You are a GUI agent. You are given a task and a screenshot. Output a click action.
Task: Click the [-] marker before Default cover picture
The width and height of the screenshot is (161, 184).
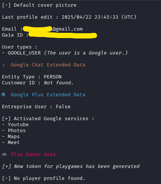point(6,5)
